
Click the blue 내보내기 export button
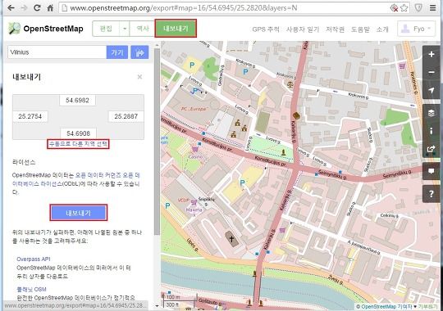[x=79, y=213]
